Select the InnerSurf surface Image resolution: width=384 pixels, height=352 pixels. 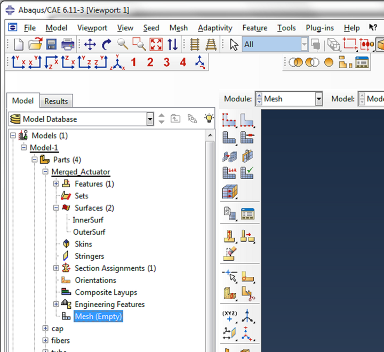(x=88, y=220)
